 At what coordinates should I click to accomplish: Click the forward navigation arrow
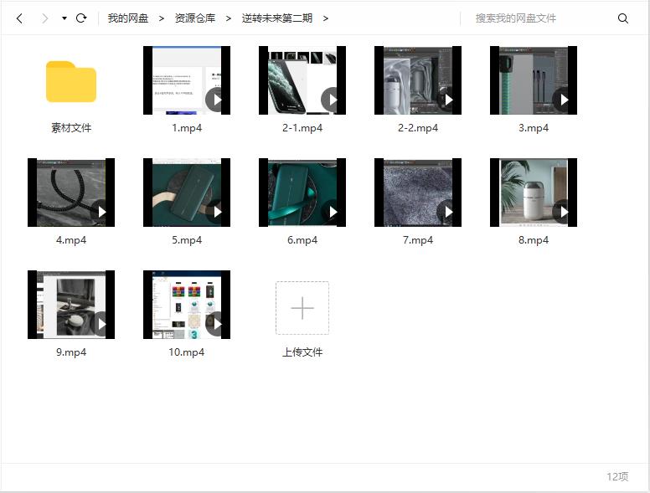click(44, 18)
